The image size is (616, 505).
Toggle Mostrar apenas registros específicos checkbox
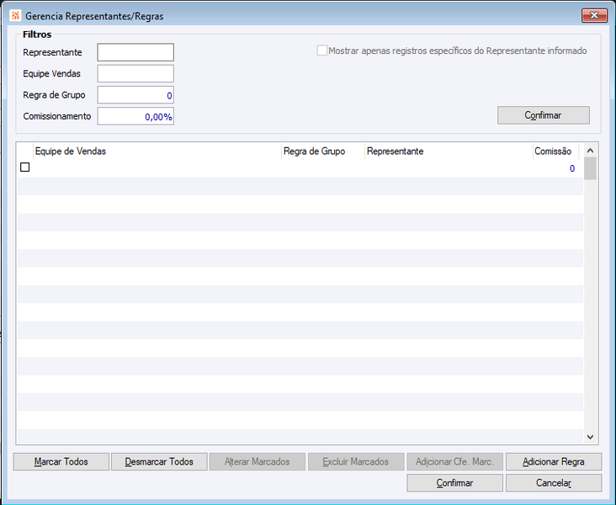pos(322,50)
